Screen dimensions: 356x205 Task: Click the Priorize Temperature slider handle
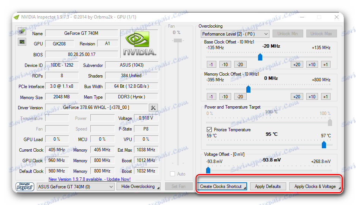[324, 144]
